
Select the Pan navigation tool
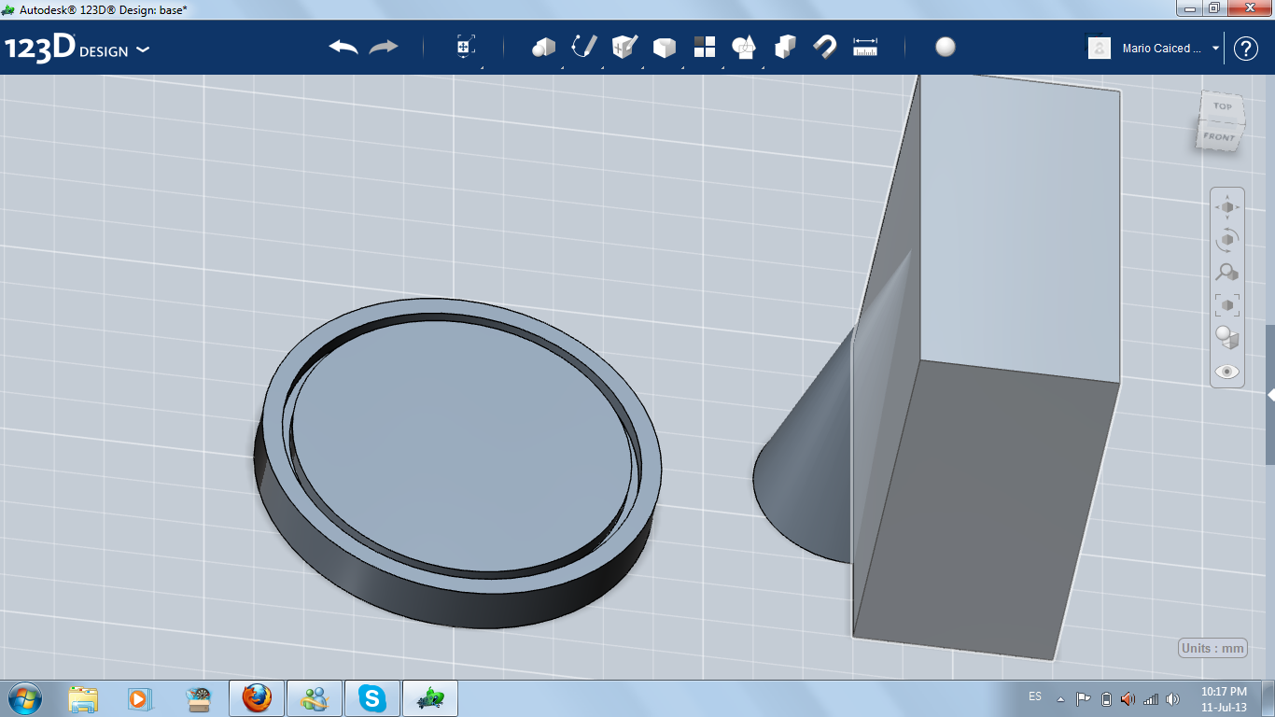click(x=1227, y=206)
